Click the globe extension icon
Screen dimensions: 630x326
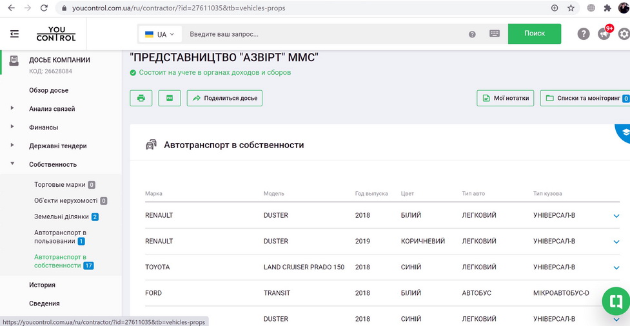click(x=591, y=8)
